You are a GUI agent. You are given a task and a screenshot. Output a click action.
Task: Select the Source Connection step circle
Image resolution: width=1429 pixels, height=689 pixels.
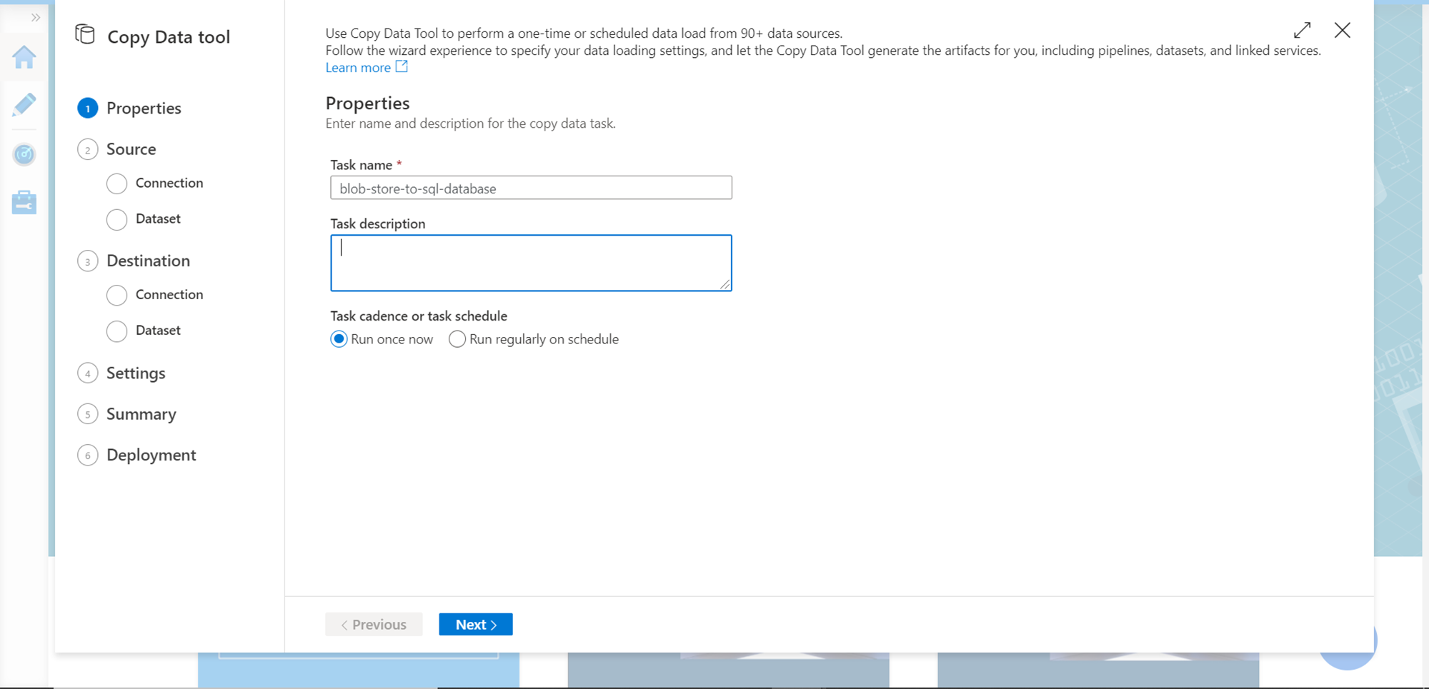click(x=116, y=183)
